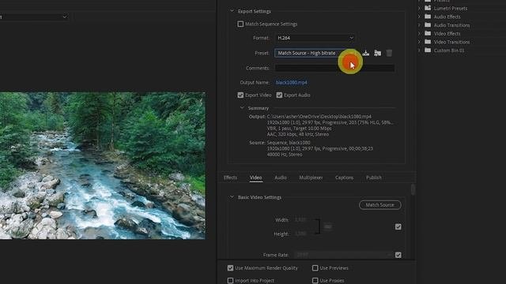Enable the Use Proxies checkbox
Screen dimensions: 506x284
click(x=315, y=281)
